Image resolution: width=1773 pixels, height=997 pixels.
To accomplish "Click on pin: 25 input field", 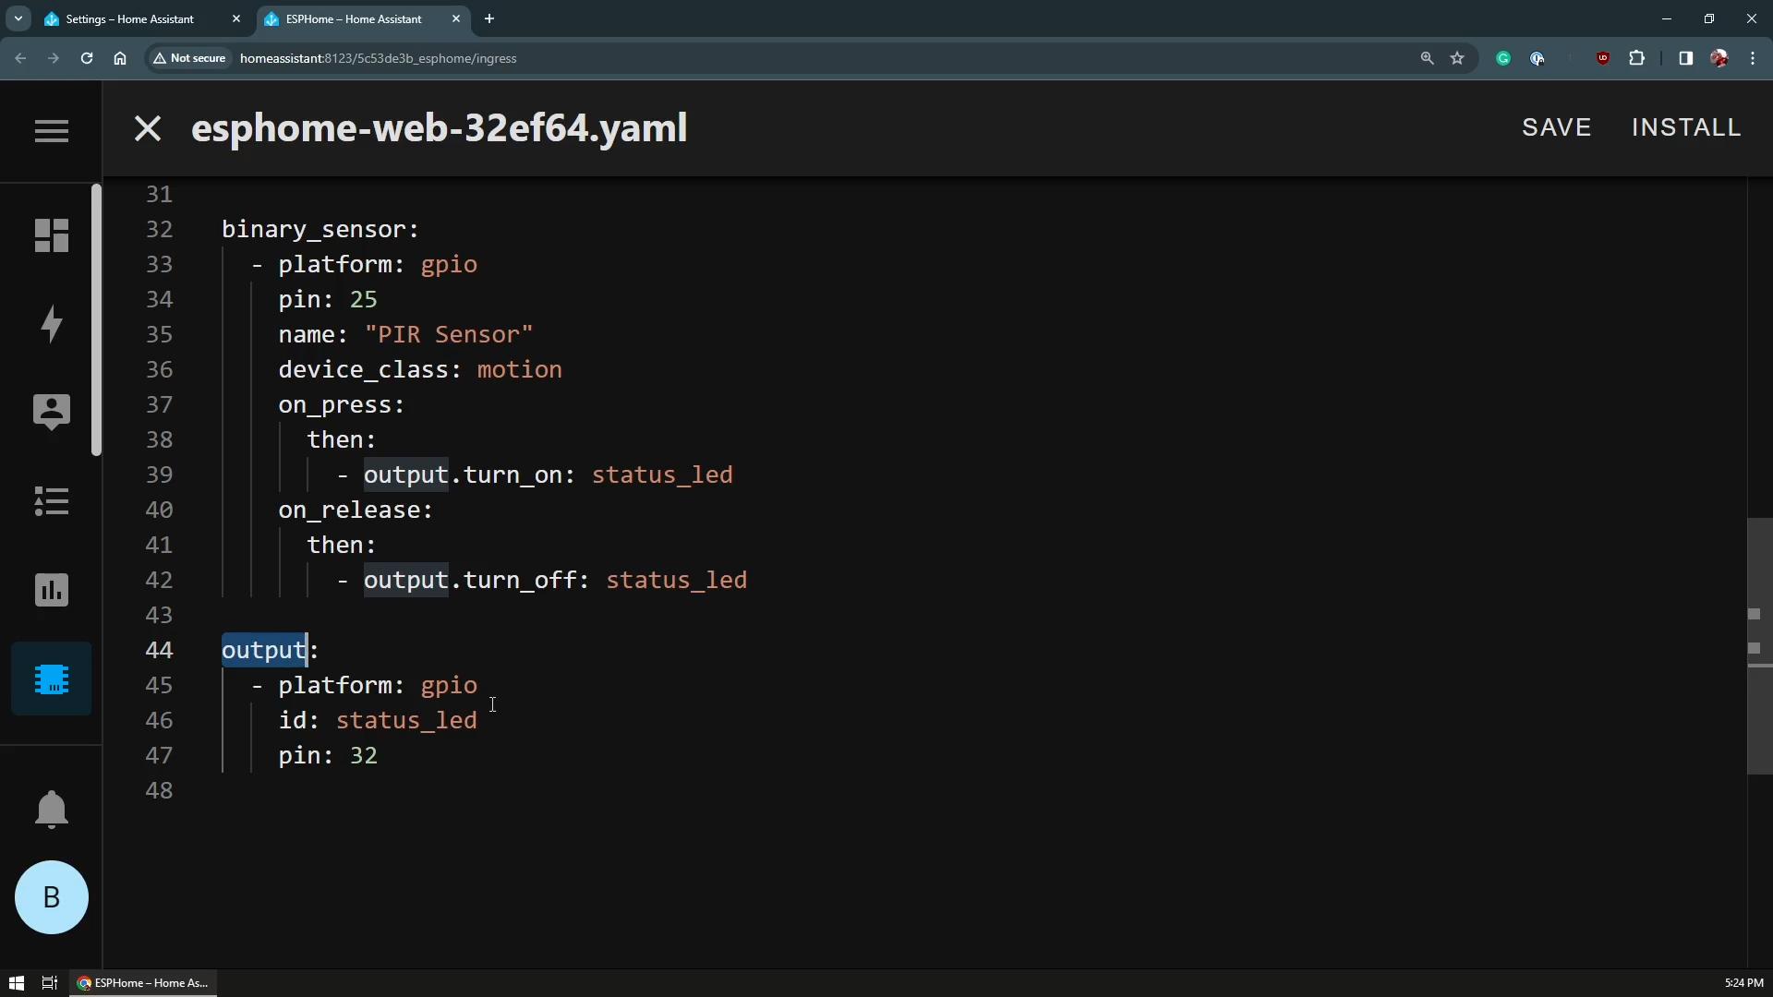I will click(x=328, y=299).
